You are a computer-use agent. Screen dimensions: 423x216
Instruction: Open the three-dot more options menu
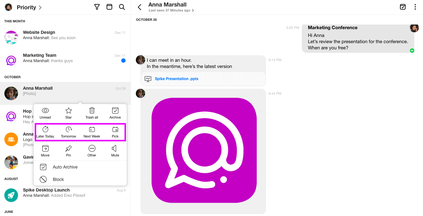coord(415,7)
